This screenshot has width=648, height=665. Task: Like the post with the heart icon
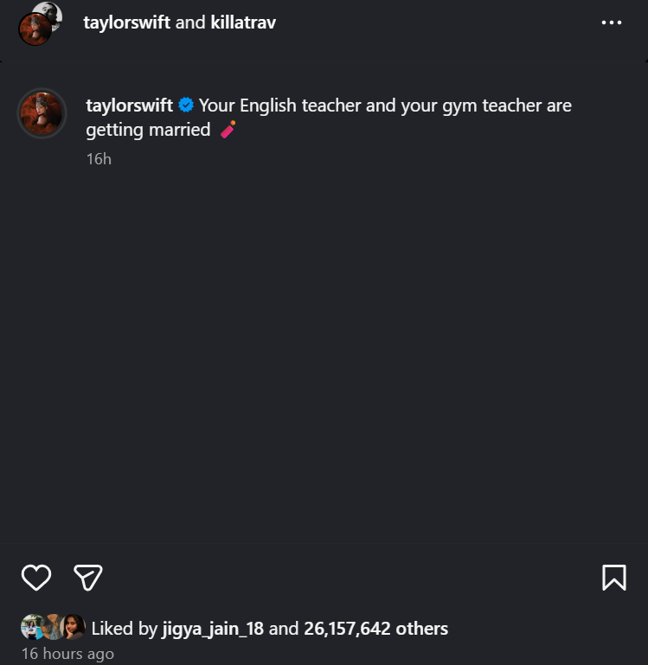click(x=36, y=577)
